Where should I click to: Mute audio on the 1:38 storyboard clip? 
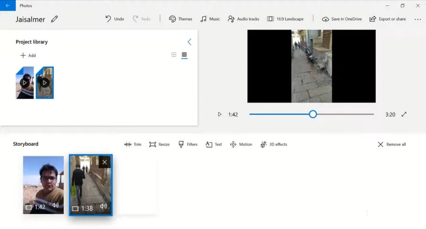103,207
